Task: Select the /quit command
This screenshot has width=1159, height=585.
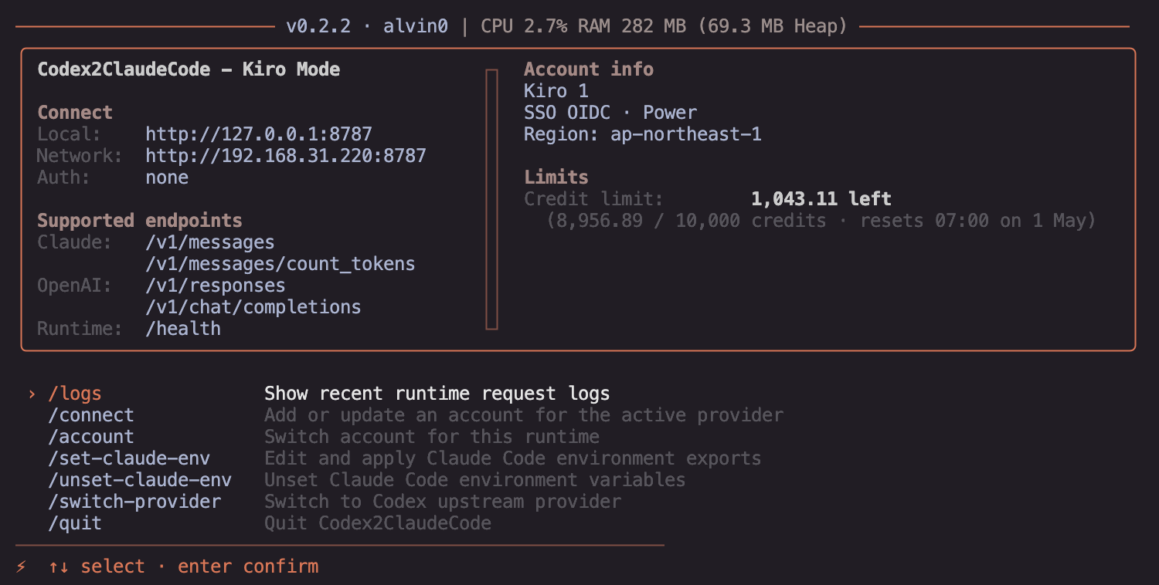Action: pyautogui.click(x=75, y=523)
